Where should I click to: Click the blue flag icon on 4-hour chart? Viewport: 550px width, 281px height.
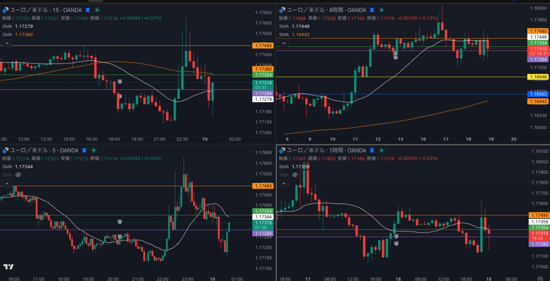tap(372, 10)
